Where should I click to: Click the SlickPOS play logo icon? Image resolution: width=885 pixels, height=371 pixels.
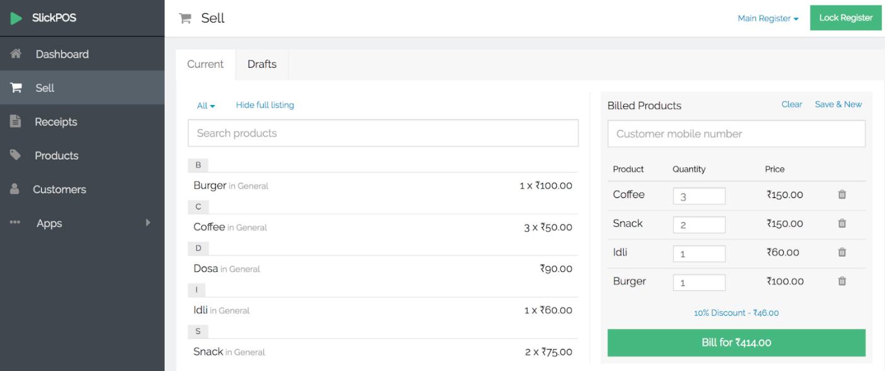point(16,18)
